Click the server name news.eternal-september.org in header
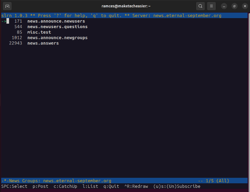The image size is (250, 192). tap(187, 16)
